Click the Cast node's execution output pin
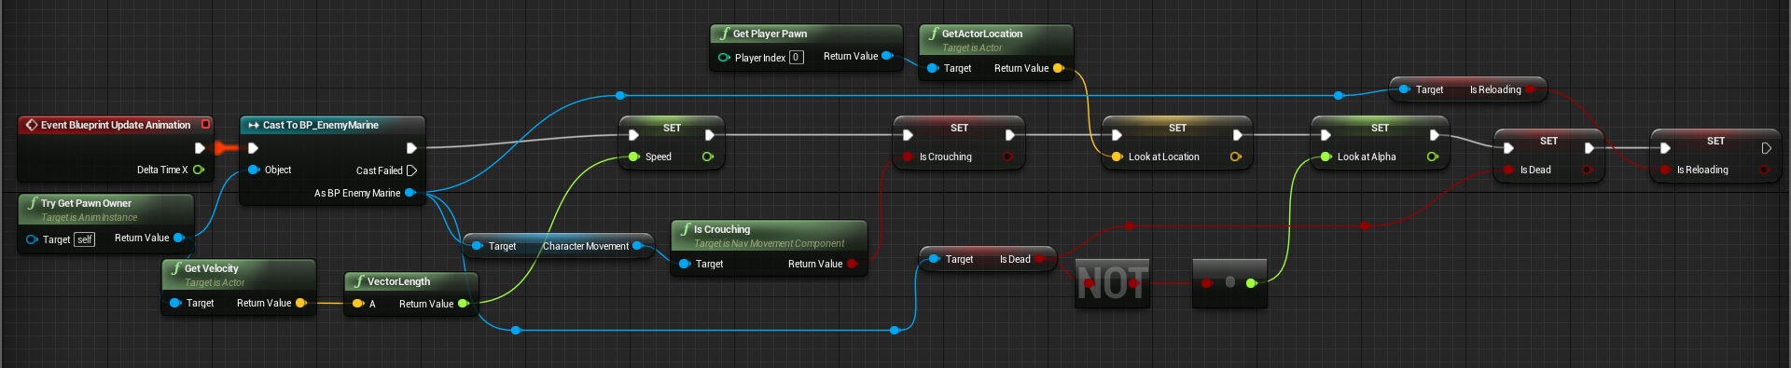 pyautogui.click(x=411, y=148)
